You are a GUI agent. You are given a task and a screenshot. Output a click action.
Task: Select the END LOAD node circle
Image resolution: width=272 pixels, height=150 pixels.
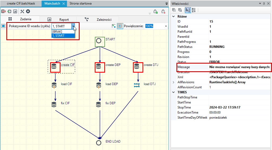click(x=99, y=143)
